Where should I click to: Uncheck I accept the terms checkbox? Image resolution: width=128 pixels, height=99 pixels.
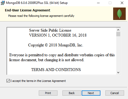click(8, 81)
